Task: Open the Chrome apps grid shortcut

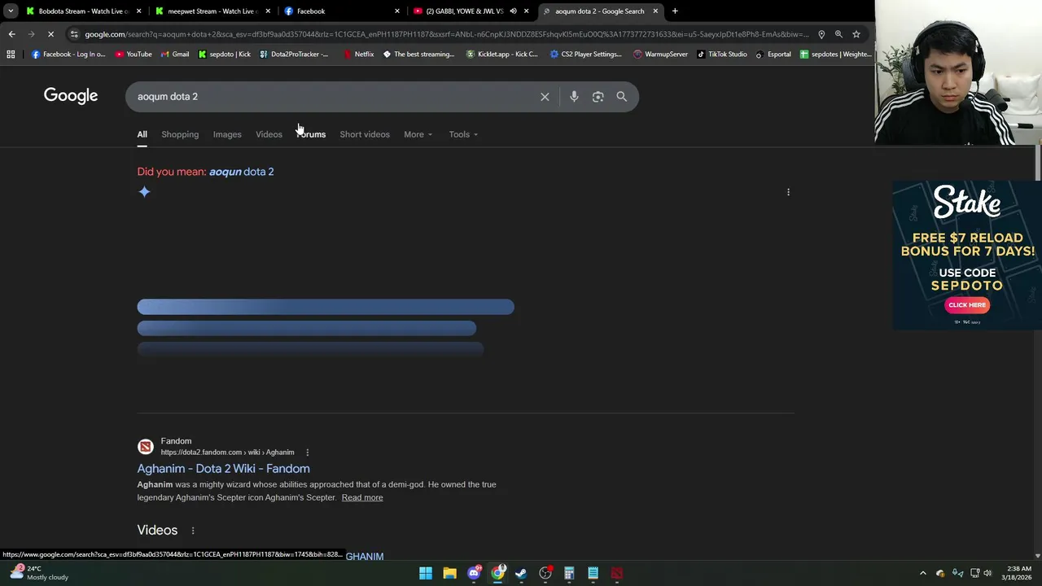Action: pos(11,55)
